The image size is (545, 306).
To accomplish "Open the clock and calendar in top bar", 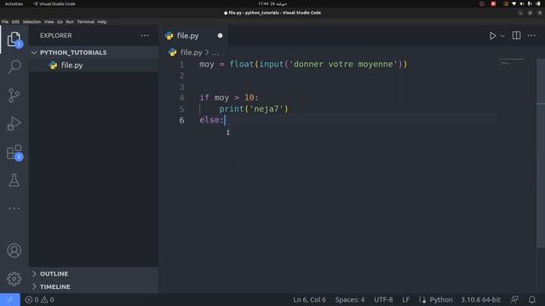I will point(272,3).
